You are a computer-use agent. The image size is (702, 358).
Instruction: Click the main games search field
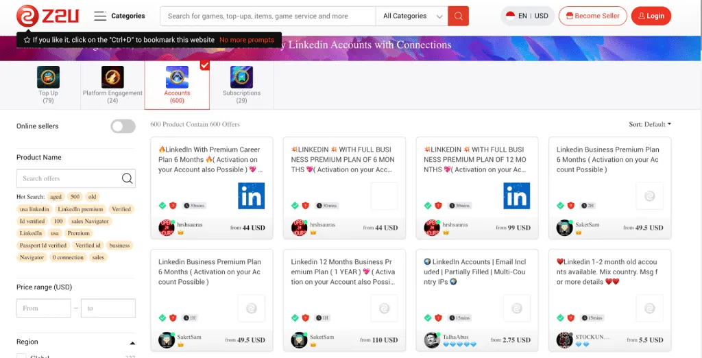tap(268, 16)
